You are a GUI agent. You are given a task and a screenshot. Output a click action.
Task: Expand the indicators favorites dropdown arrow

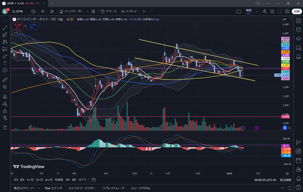[88, 11]
